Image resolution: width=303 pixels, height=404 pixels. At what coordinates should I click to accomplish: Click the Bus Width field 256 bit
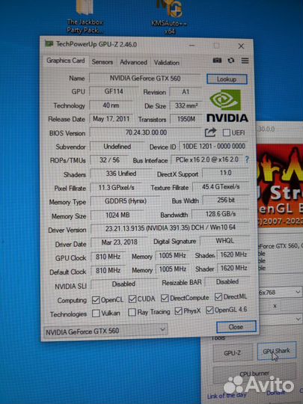(226, 200)
